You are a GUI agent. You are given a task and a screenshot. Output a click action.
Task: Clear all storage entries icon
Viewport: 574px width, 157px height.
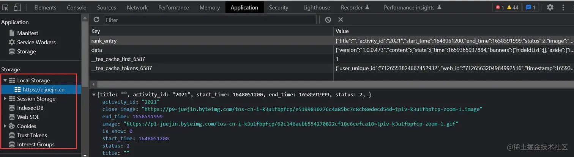[328, 19]
